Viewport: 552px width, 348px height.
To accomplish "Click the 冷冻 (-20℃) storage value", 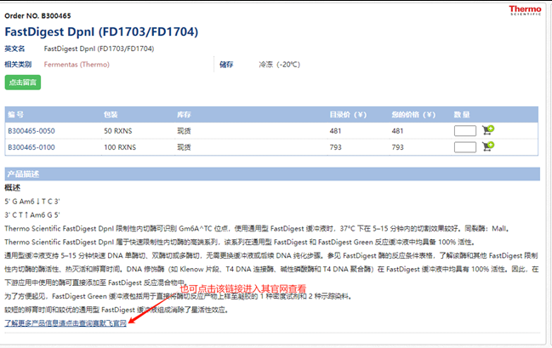I will click(280, 65).
